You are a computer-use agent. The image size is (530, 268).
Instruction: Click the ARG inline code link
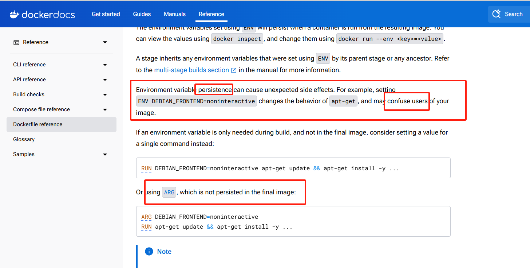click(x=169, y=192)
